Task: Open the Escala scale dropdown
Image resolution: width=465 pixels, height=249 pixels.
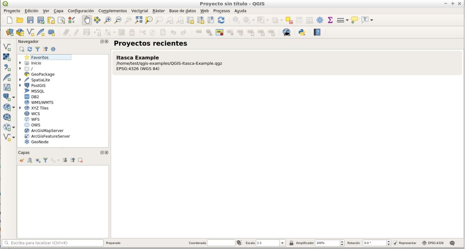Action: click(282, 243)
